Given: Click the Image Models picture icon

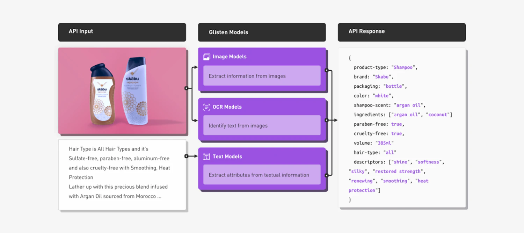Looking at the screenshot, I should coord(207,57).
